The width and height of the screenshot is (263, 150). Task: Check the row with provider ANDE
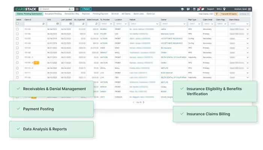tap(17, 48)
